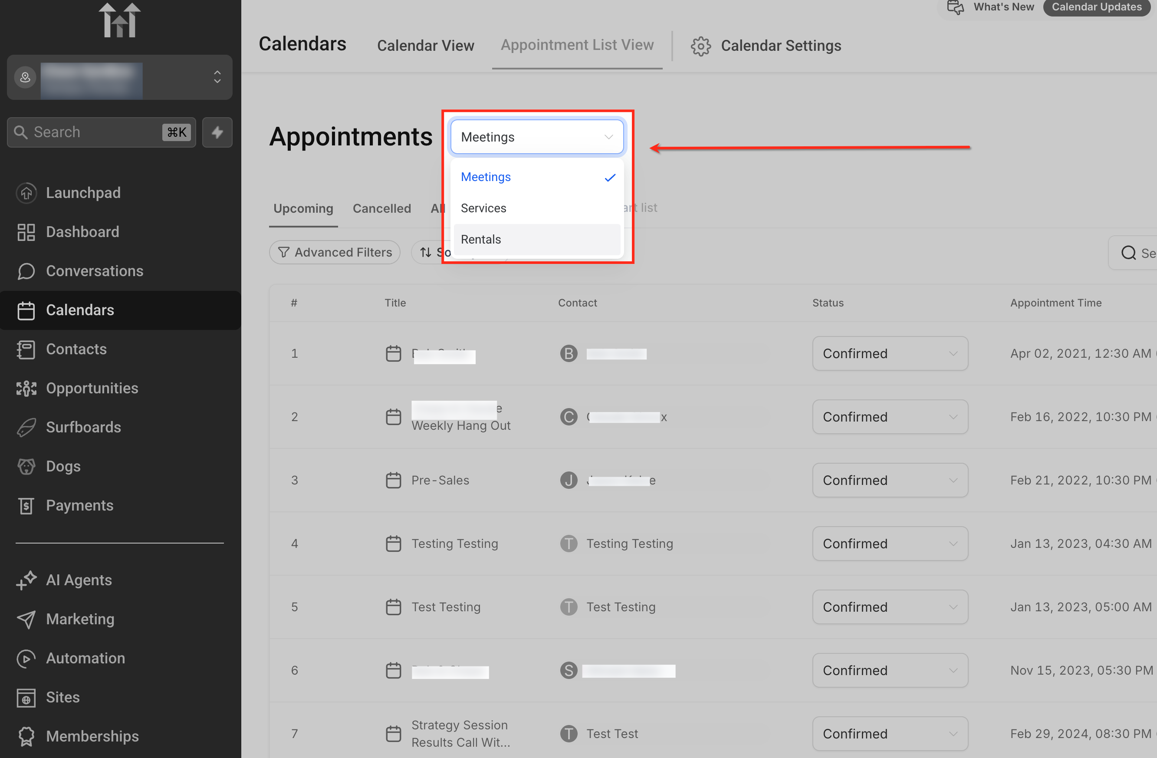This screenshot has width=1157, height=758.
Task: Go to Dashboard in sidebar
Action: (x=82, y=232)
